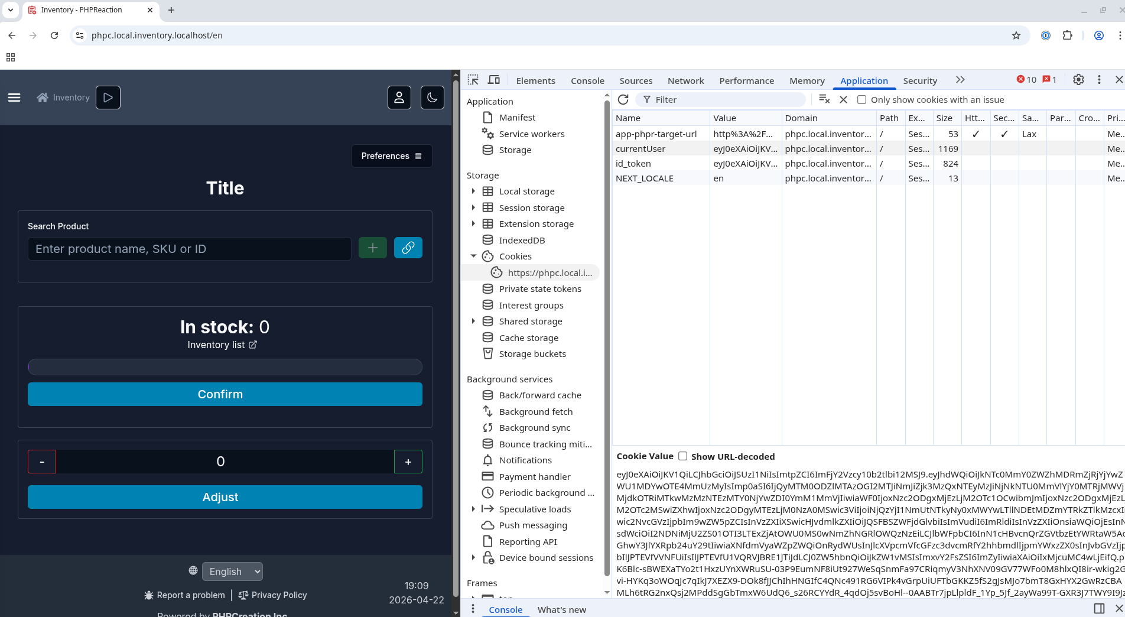This screenshot has height=617, width=1125.
Task: Clear all cookies icon
Action: click(x=824, y=99)
